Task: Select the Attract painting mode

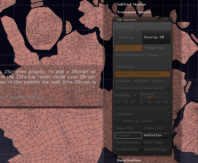Action: tap(142, 81)
